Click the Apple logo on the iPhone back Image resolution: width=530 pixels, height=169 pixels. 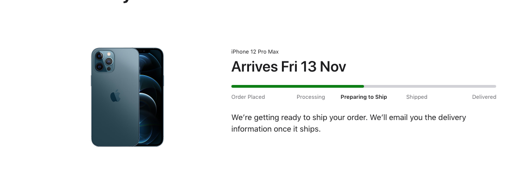click(x=115, y=96)
